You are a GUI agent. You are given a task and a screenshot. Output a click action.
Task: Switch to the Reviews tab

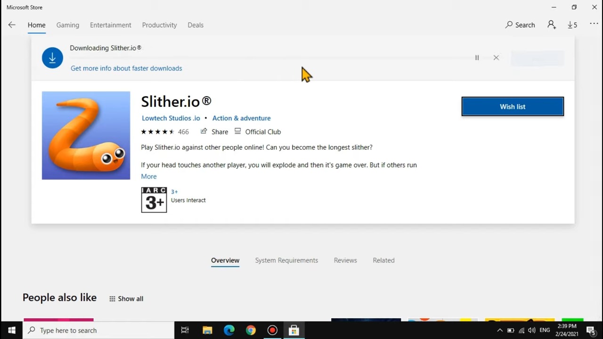point(345,260)
